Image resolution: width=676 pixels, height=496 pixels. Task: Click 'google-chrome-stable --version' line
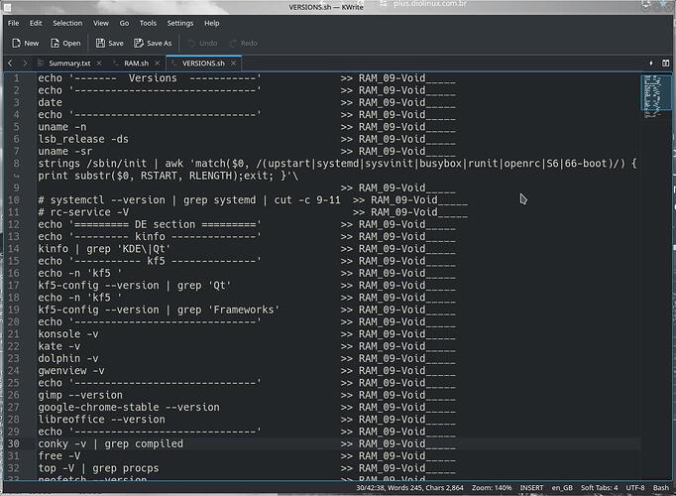(129, 407)
